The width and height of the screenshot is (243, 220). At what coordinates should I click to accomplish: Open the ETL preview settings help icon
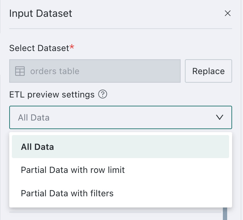coord(103,94)
